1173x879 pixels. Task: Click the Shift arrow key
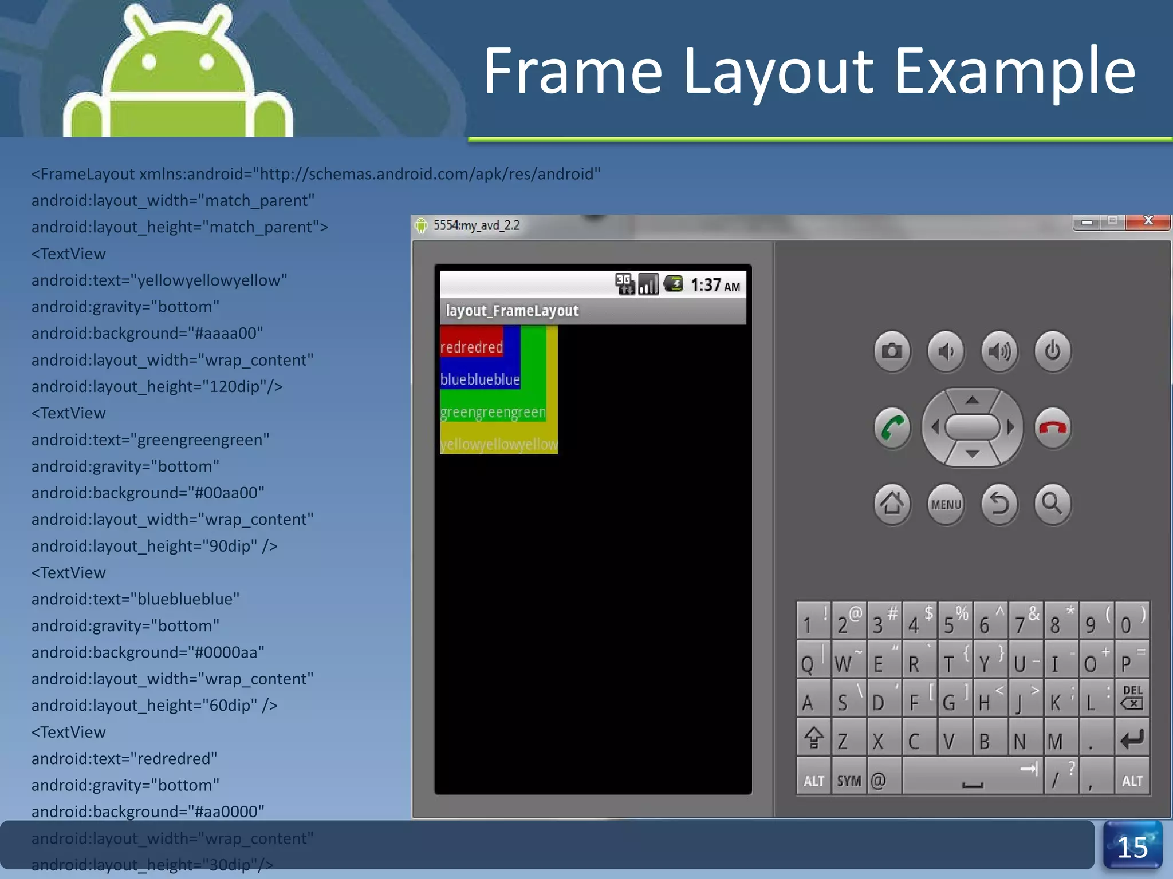point(814,737)
